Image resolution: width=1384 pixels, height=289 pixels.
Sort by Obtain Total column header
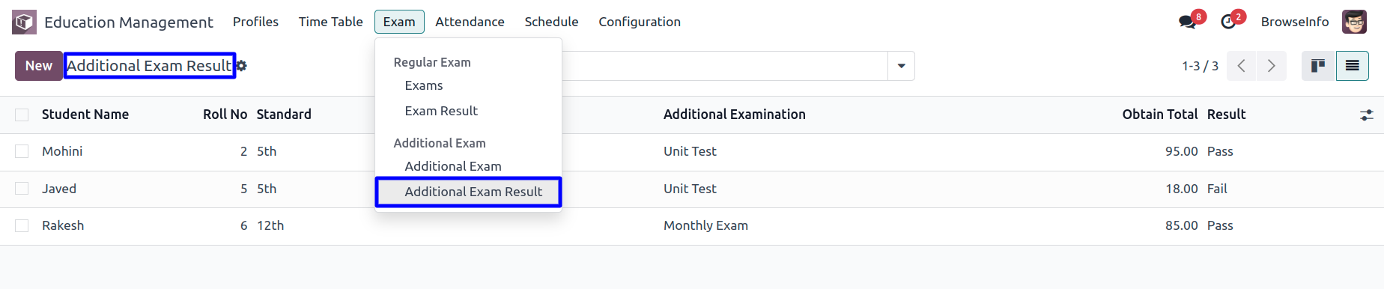pos(1159,115)
